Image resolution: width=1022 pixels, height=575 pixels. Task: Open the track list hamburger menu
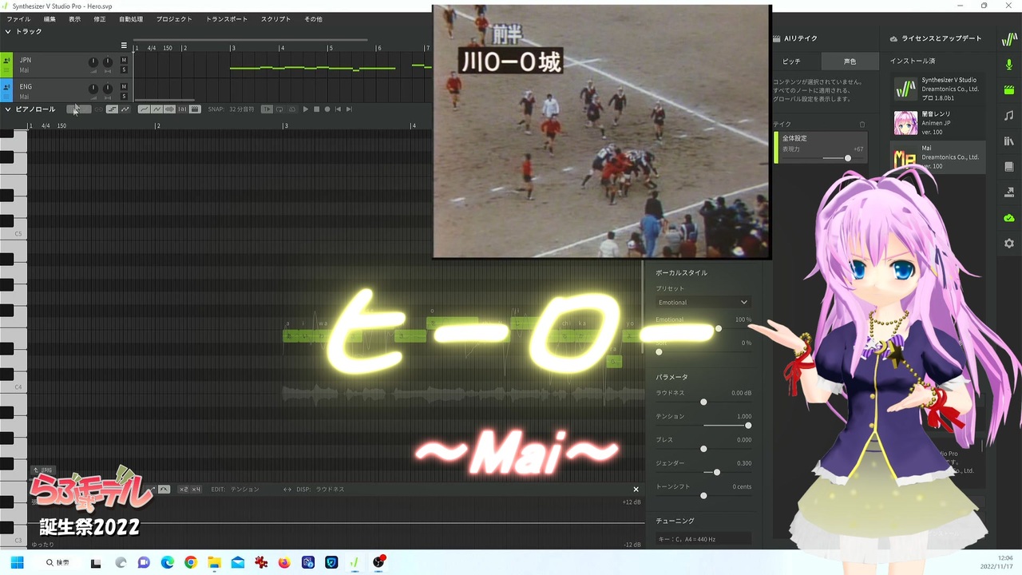tap(124, 46)
